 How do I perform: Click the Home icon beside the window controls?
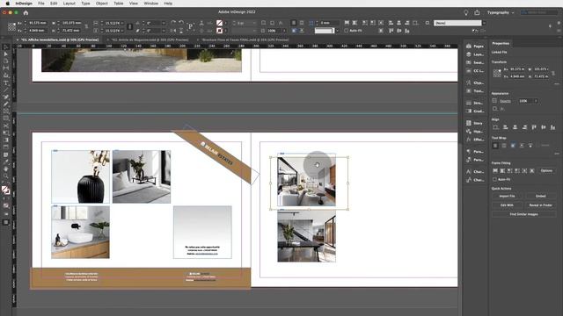tap(26, 12)
